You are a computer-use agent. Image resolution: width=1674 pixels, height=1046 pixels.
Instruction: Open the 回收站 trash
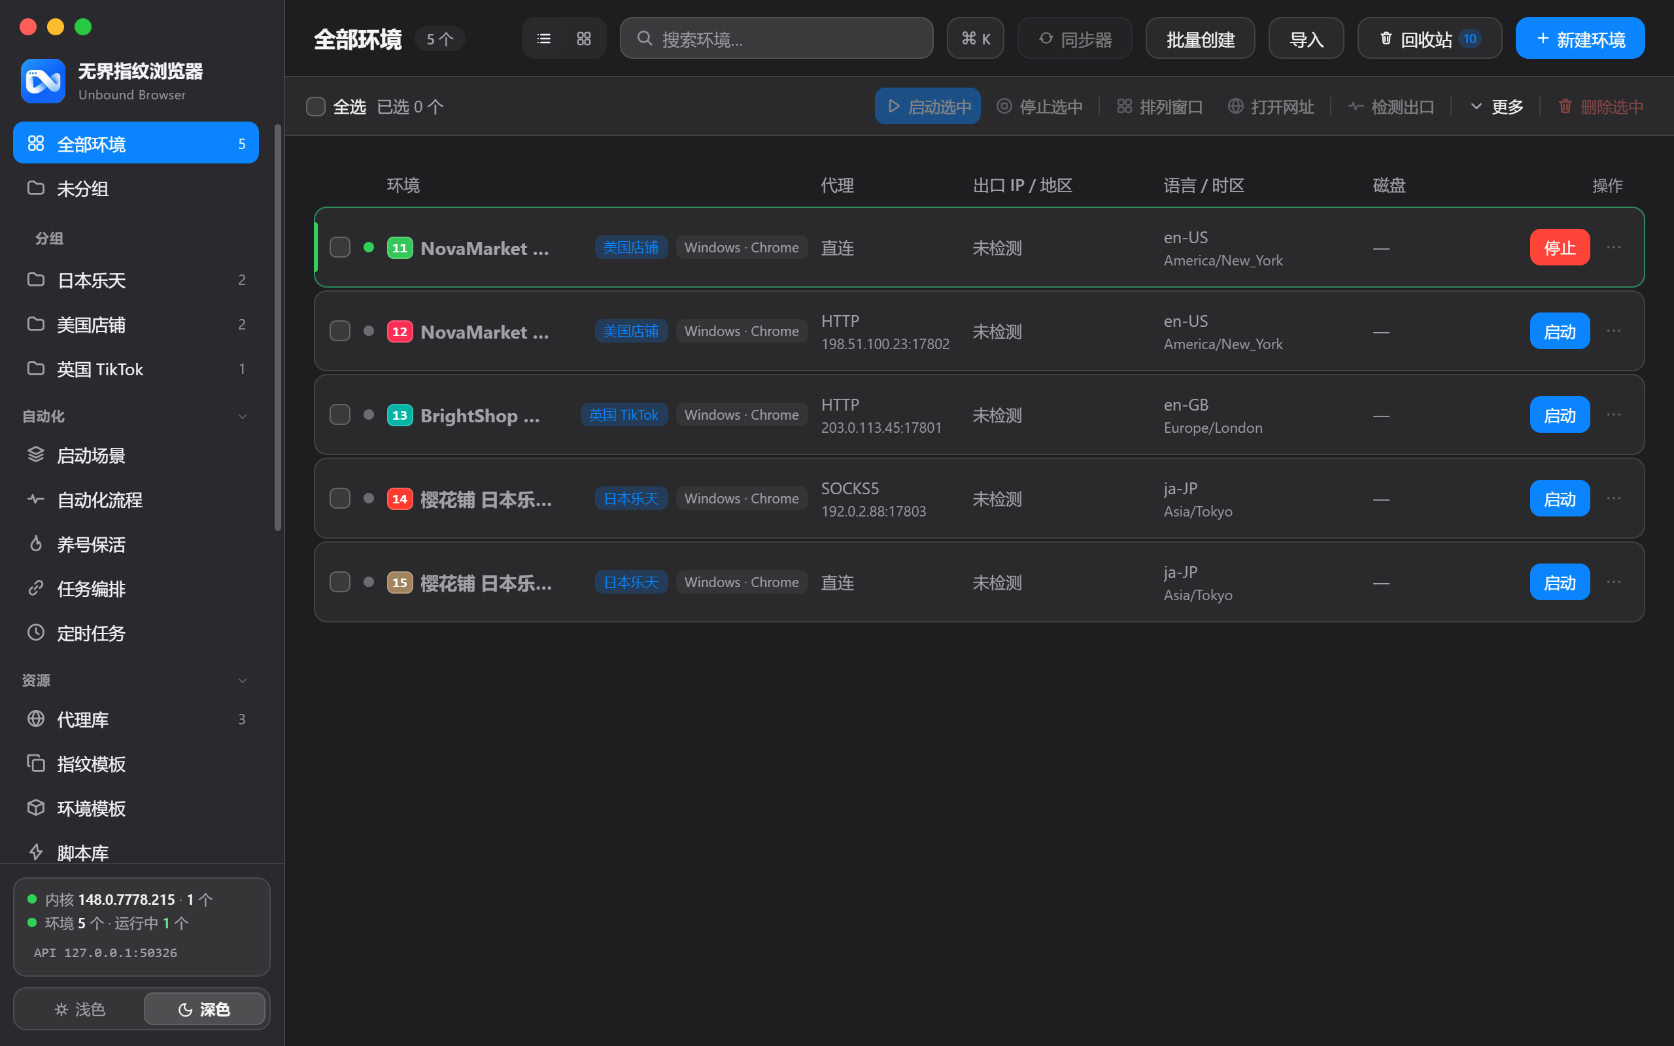(x=1429, y=39)
